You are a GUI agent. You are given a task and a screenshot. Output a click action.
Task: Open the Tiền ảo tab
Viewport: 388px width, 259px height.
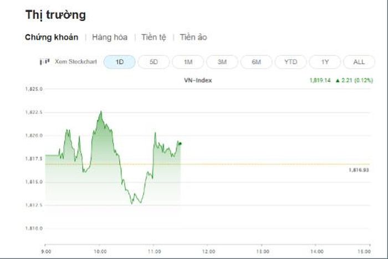tap(193, 37)
